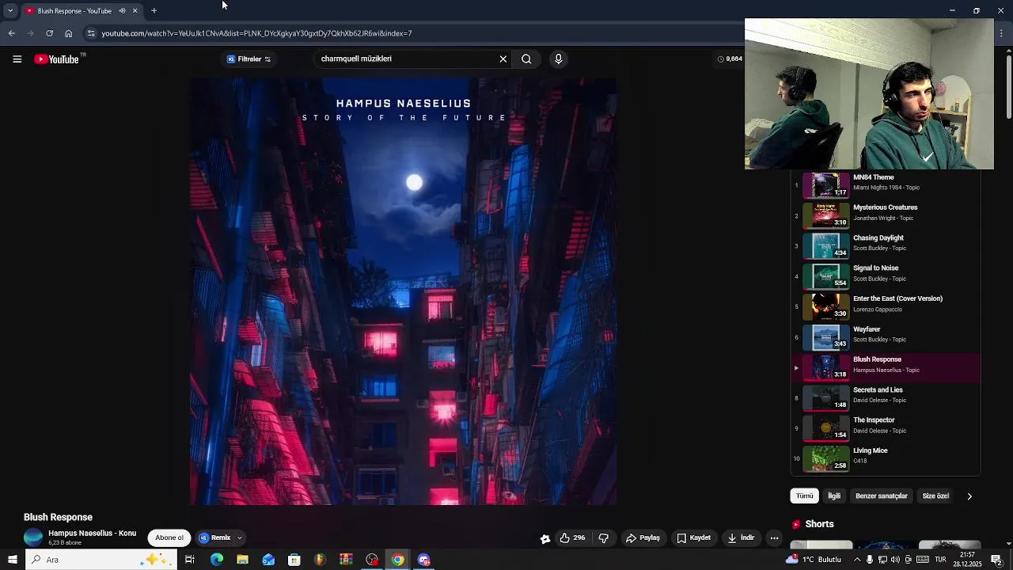Expand the system tray hidden icons chevron
The height and width of the screenshot is (570, 1013).
pyautogui.click(x=857, y=560)
